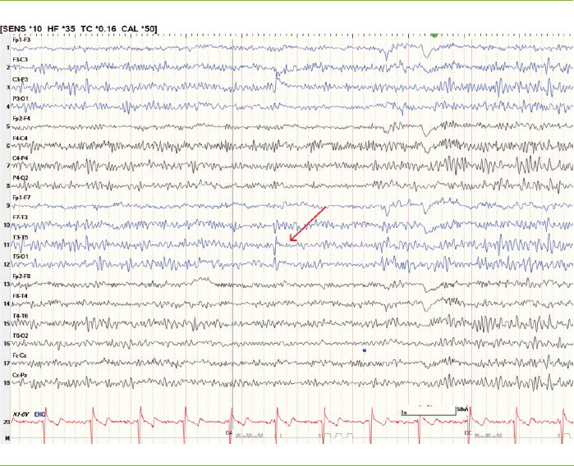Select the T3-T5 channel label
The height and width of the screenshot is (466, 574).
coord(21,237)
